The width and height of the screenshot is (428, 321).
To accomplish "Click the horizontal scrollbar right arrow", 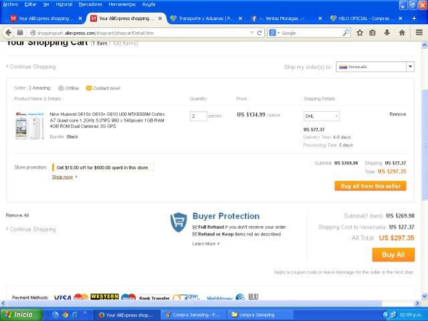I will click(x=417, y=303).
